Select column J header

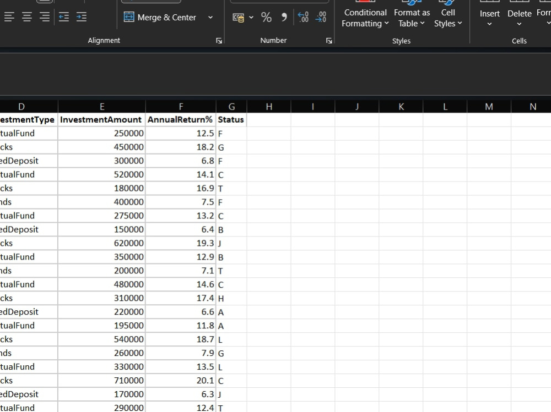[x=357, y=107]
